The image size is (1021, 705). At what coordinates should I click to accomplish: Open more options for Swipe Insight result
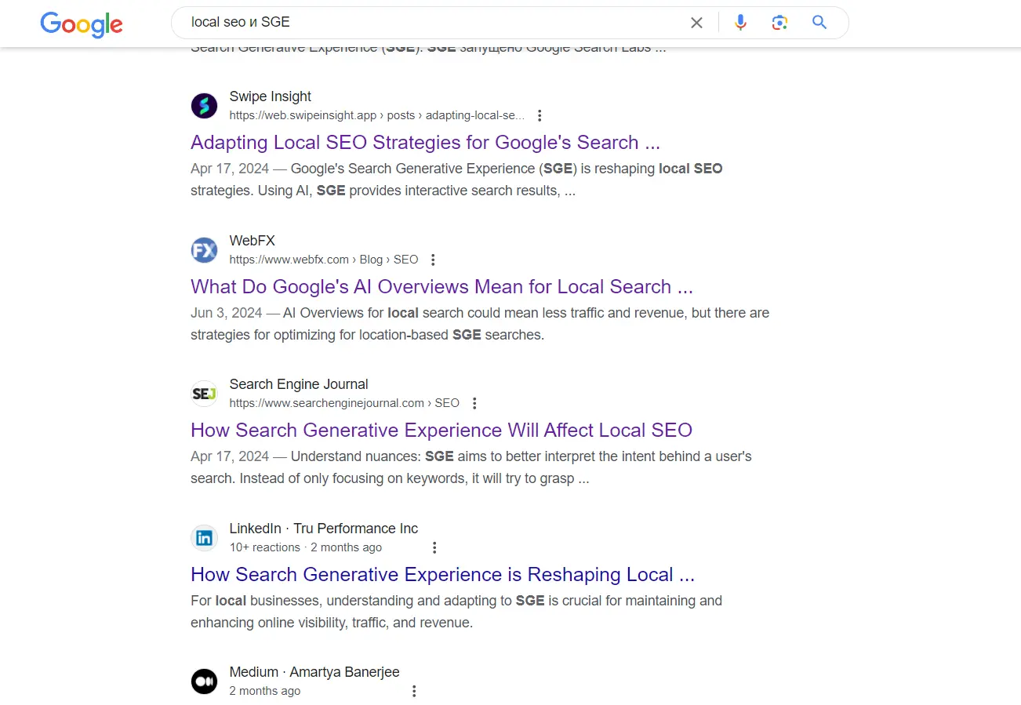(540, 115)
